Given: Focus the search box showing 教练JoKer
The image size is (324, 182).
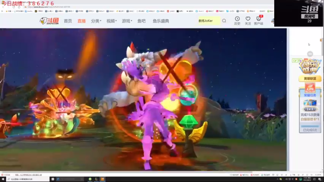Looking at the screenshot, I should point(209,21).
